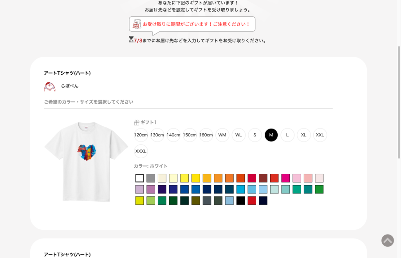Select the black color swatch
This screenshot has width=401, height=258.
point(240,201)
